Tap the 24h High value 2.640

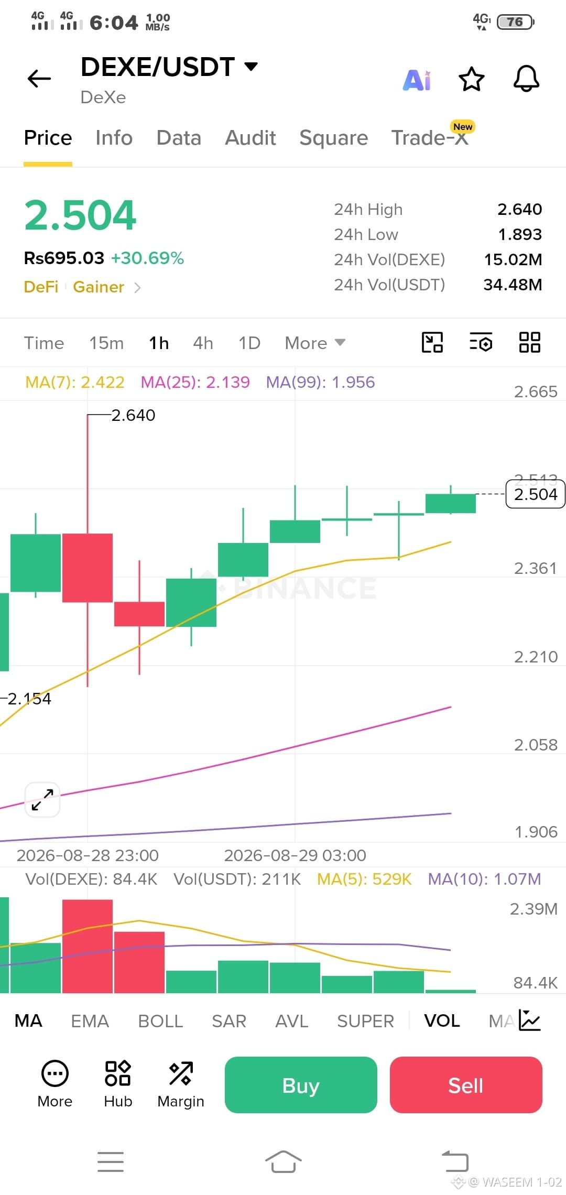coord(519,209)
